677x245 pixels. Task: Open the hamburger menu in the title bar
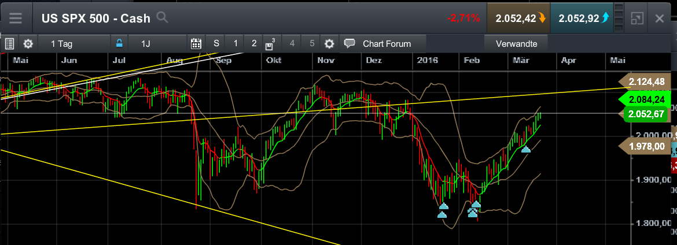[16, 18]
